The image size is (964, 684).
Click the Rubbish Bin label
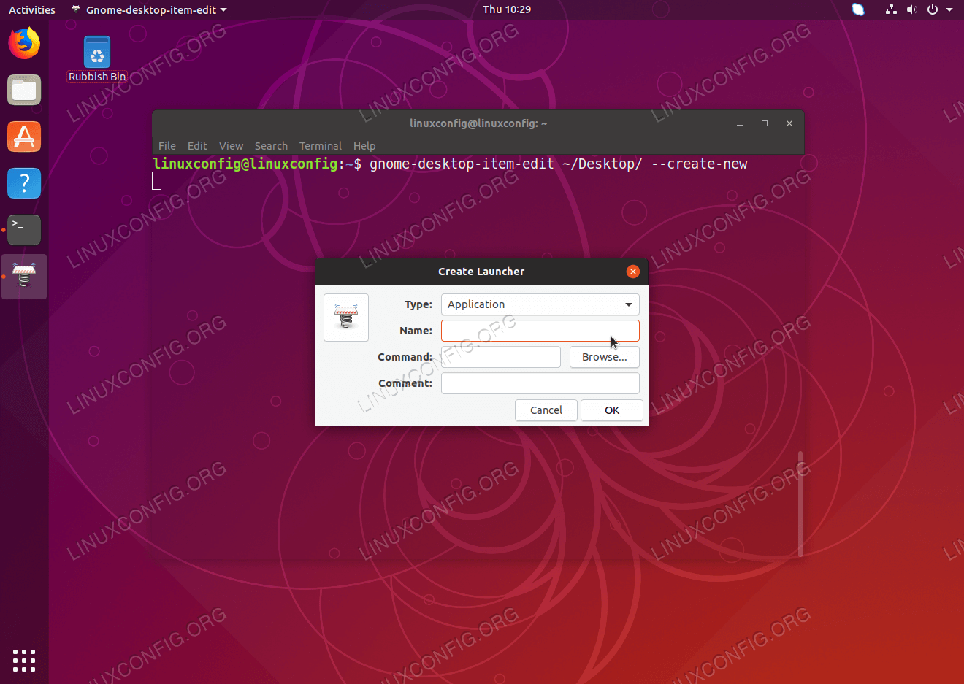[97, 77]
